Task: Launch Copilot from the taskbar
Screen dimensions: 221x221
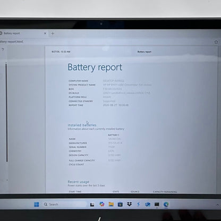Action: point(102,204)
